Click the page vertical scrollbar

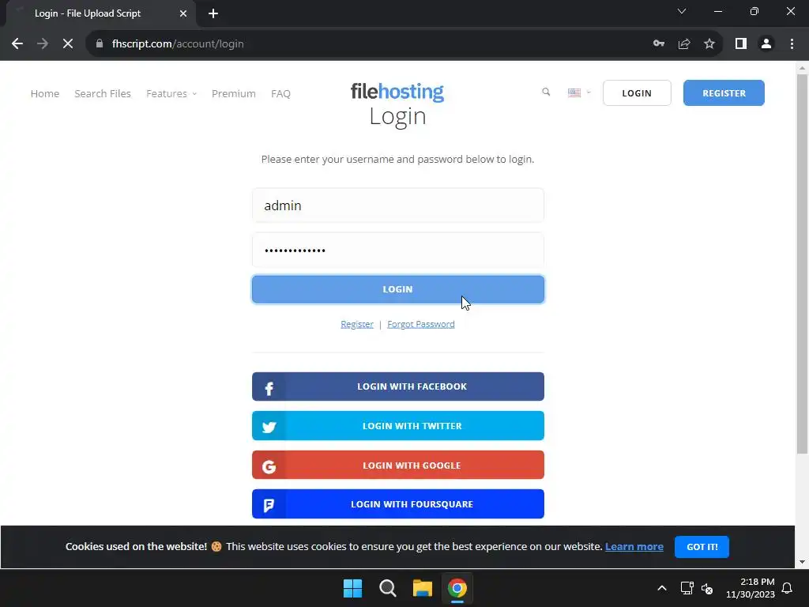pyautogui.click(x=802, y=264)
